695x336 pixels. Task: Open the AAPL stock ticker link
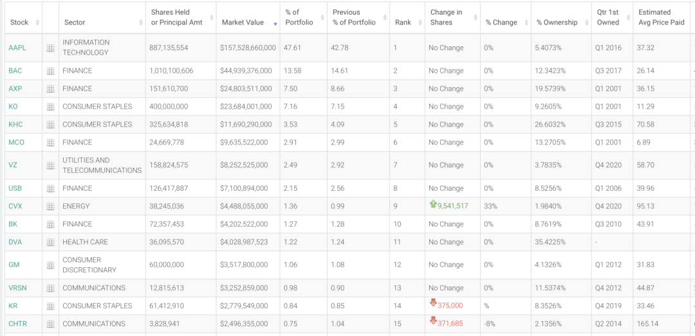point(17,48)
